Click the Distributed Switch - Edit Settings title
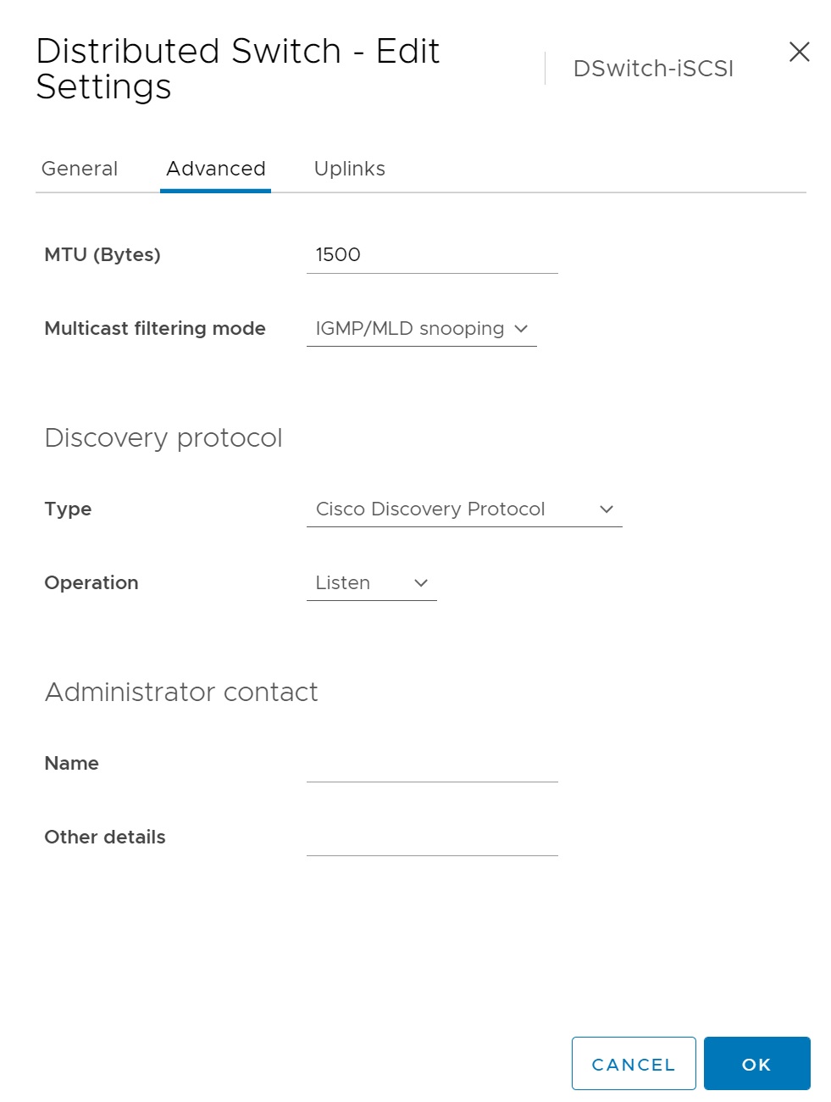Screen dimensions: 831x1102 pyautogui.click(x=237, y=69)
